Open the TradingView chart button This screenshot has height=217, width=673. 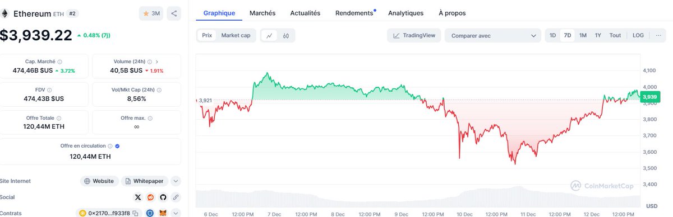[x=414, y=35]
